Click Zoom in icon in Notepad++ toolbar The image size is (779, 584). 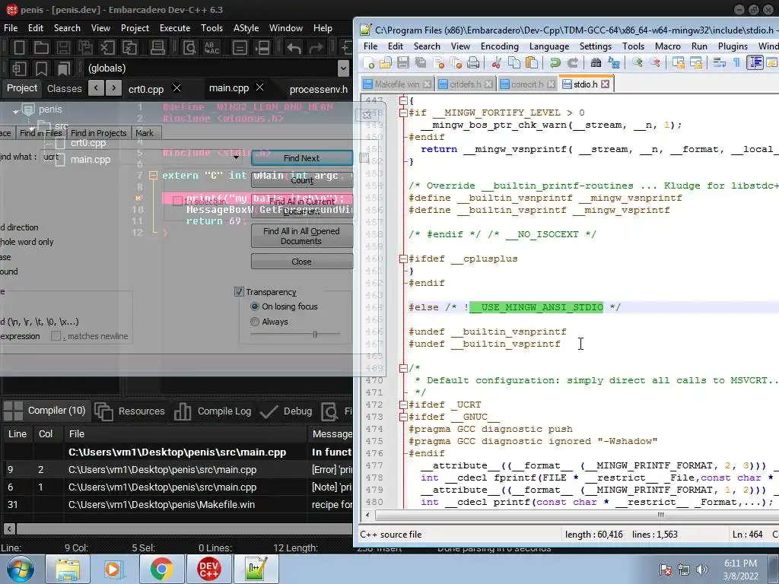(637, 62)
